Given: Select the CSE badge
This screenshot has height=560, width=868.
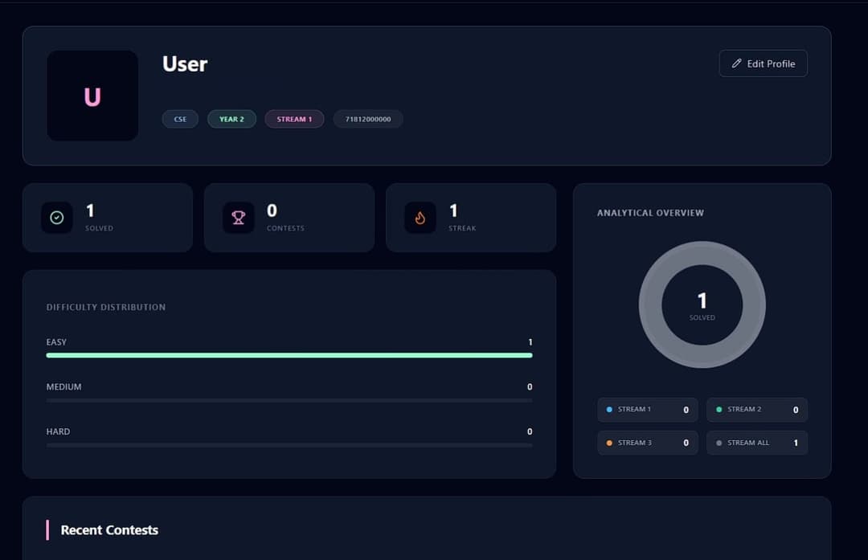Looking at the screenshot, I should pos(180,118).
